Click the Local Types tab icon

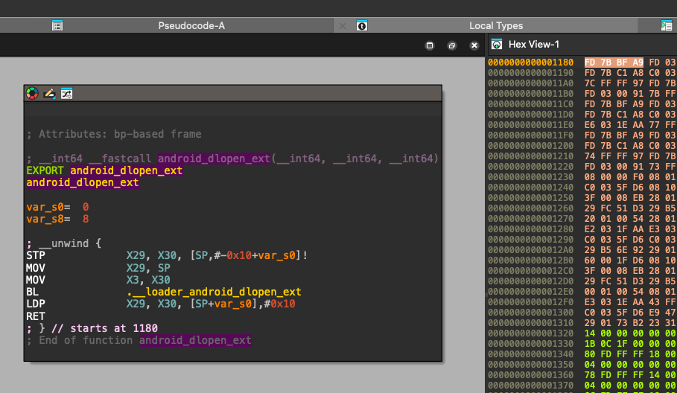coord(362,25)
